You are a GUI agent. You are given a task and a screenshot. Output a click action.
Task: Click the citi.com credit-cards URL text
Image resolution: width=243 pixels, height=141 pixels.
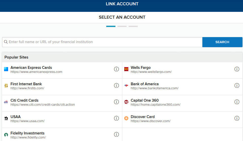click(43, 104)
